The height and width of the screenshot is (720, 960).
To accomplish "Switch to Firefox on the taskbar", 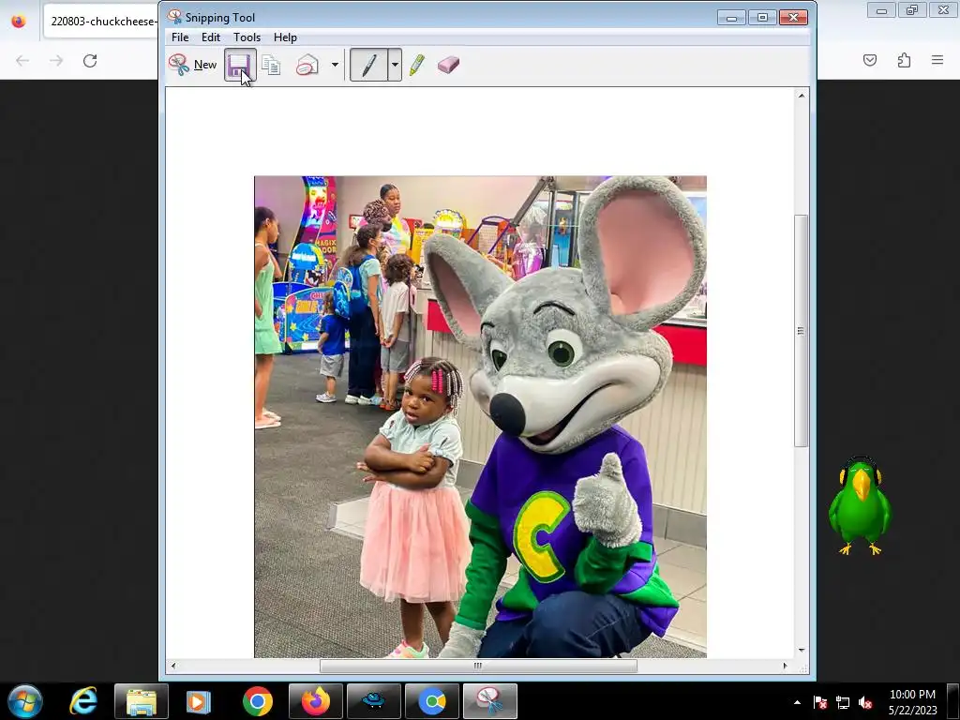I will pos(316,701).
